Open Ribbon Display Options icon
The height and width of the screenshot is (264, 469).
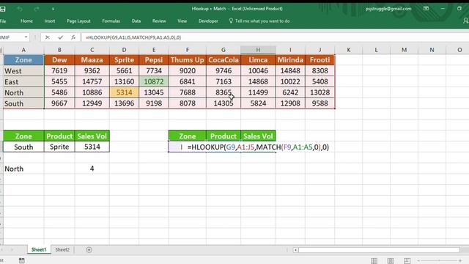426,9
